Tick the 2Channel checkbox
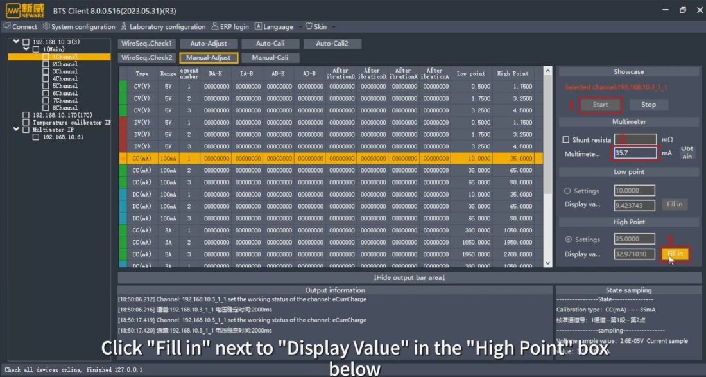This screenshot has width=706, height=377. tap(46, 64)
